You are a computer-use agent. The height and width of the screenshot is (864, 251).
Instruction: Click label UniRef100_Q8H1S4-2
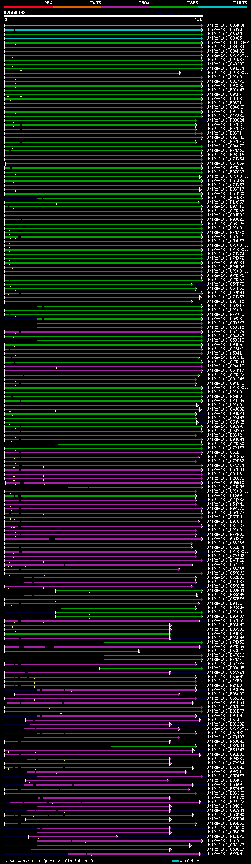pos(227,42)
